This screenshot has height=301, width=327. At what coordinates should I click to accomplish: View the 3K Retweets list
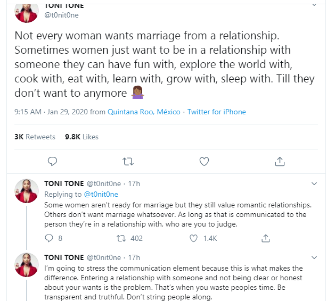35,137
